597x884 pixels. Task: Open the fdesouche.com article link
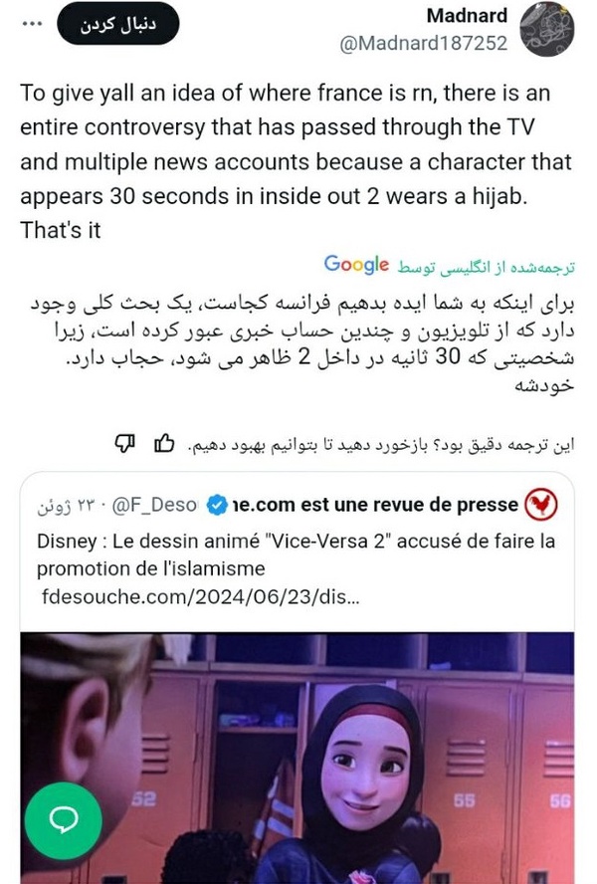[200, 596]
